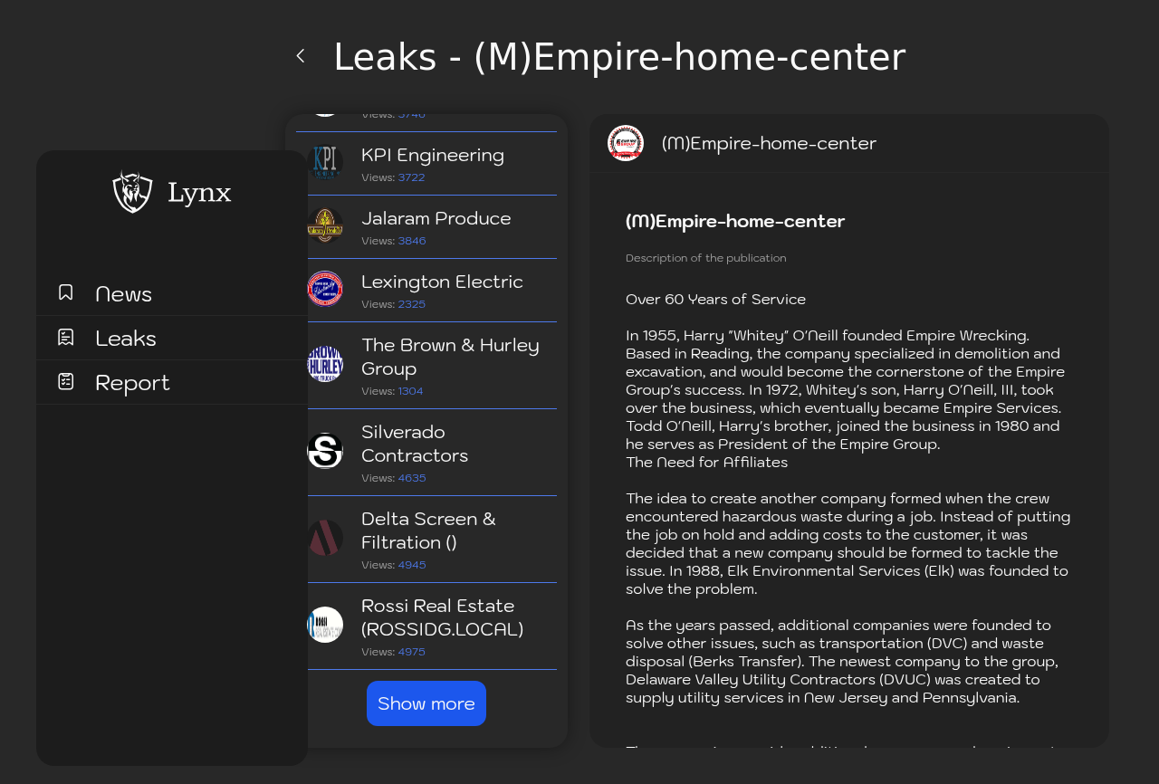Click the (M)Empire-home-center detail header title

(x=769, y=143)
